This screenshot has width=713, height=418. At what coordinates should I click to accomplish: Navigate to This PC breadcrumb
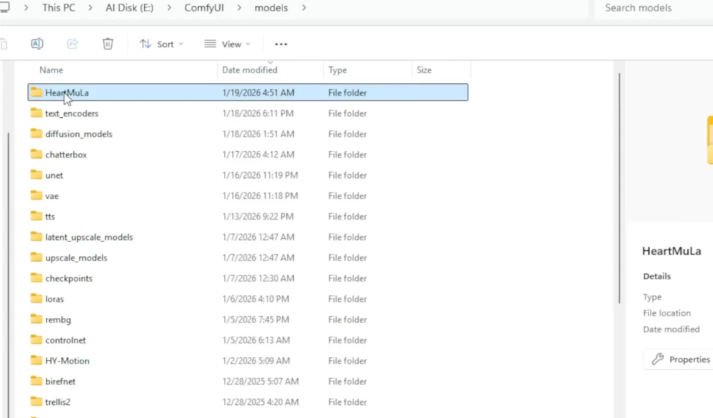59,8
